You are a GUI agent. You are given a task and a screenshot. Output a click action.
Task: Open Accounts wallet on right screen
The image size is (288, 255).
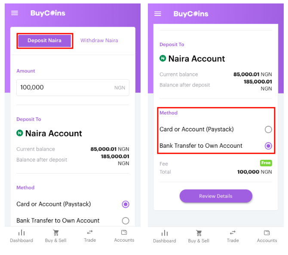pos(267,236)
